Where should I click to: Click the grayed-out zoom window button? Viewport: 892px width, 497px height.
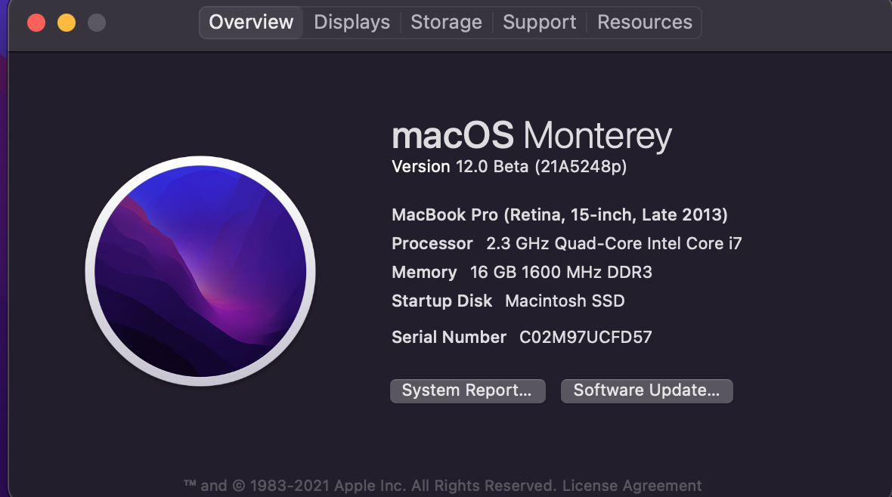point(97,23)
